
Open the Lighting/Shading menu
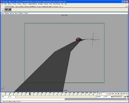tap(32, 4)
